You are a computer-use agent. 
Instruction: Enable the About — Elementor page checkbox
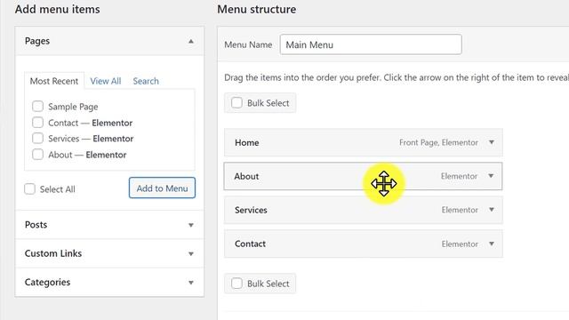[37, 154]
